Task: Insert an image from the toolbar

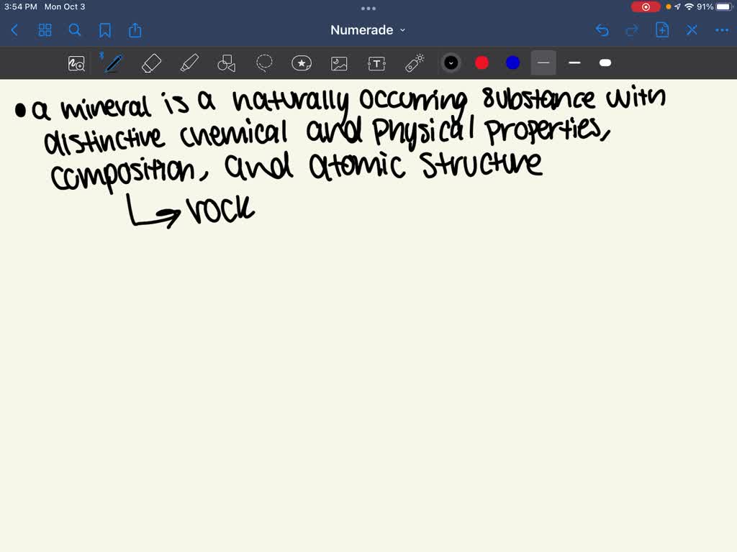Action: coord(339,63)
